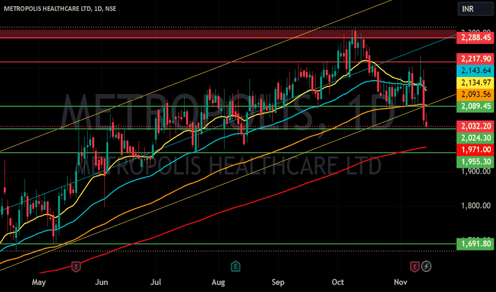Open the INR currency selector
The height and width of the screenshot is (292, 496).
pos(475,9)
